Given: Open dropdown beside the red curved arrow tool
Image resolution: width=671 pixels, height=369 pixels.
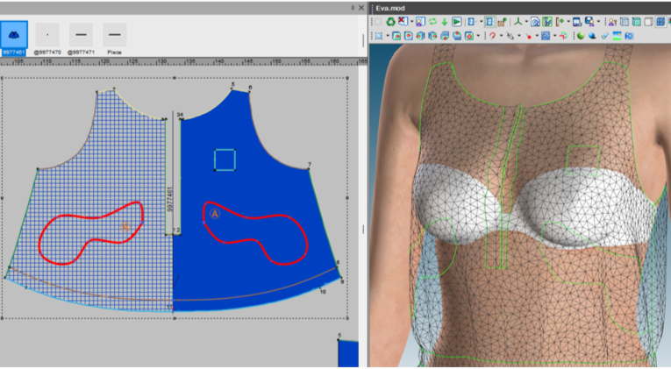Looking at the screenshot, I should point(501,36).
